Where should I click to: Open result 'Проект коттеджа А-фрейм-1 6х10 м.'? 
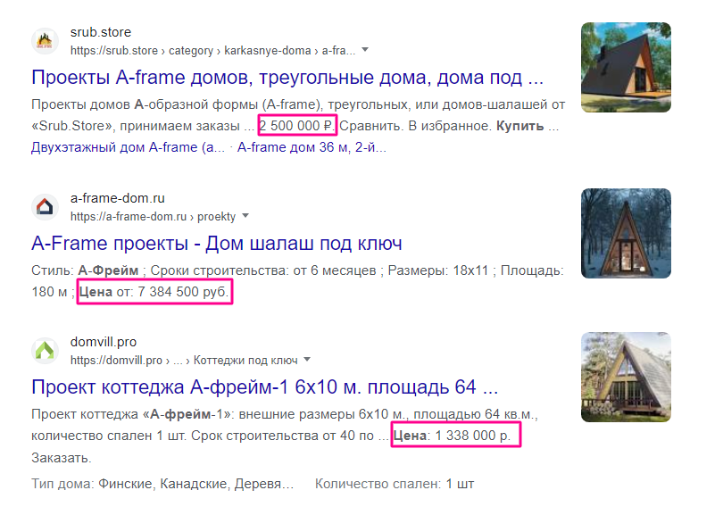click(x=265, y=387)
